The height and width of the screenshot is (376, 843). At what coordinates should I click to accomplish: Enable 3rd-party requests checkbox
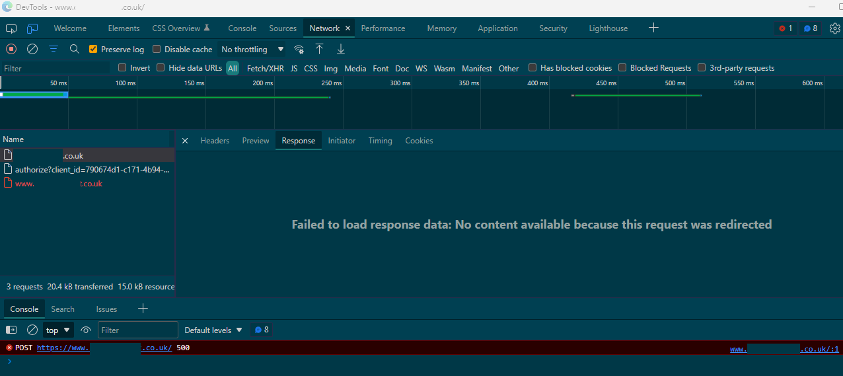[702, 67]
